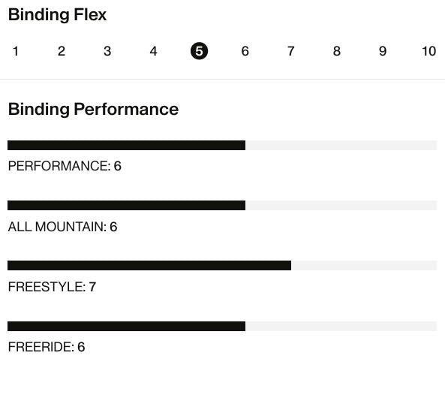Image resolution: width=445 pixels, height=407 pixels.
Task: Select flex rating 2
Action: [62, 51]
